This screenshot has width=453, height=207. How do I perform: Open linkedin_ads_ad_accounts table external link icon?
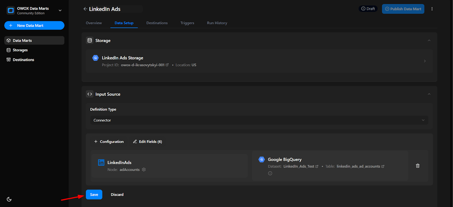pos(383,166)
